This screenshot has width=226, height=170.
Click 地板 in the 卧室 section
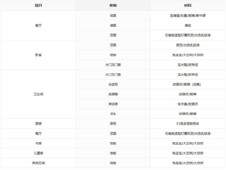113,55
